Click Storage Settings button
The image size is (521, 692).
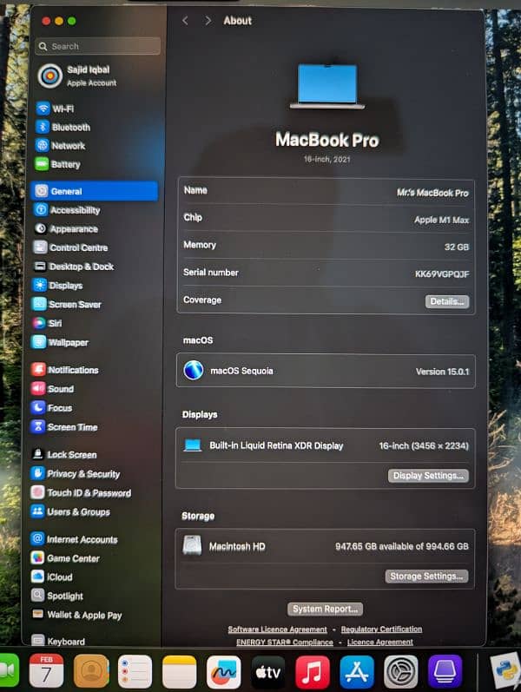(426, 576)
